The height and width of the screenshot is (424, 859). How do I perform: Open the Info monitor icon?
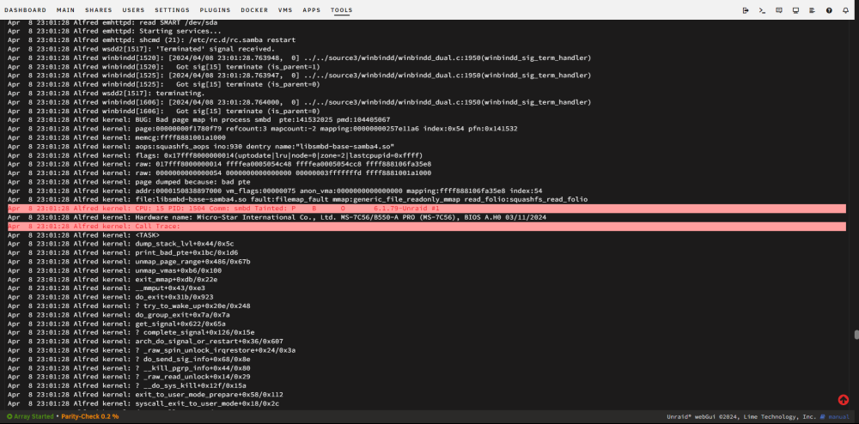click(795, 10)
